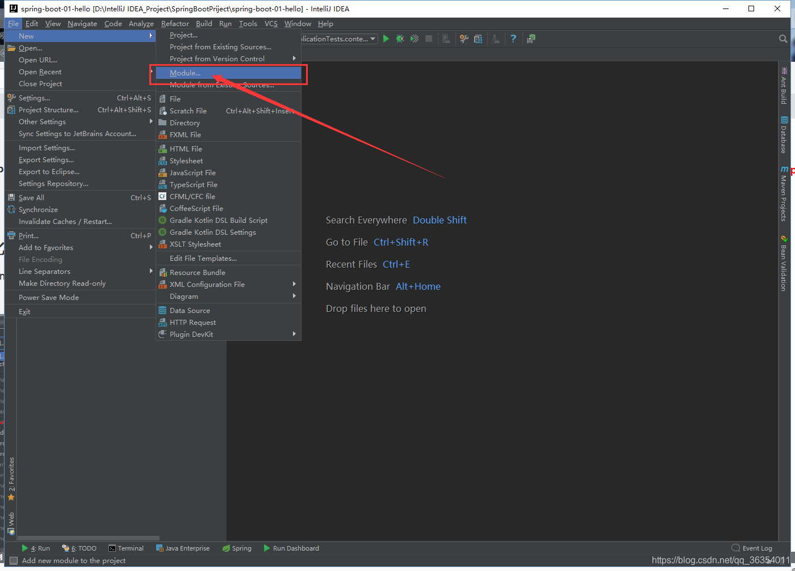Open the Maven Projects tool window

(x=784, y=193)
